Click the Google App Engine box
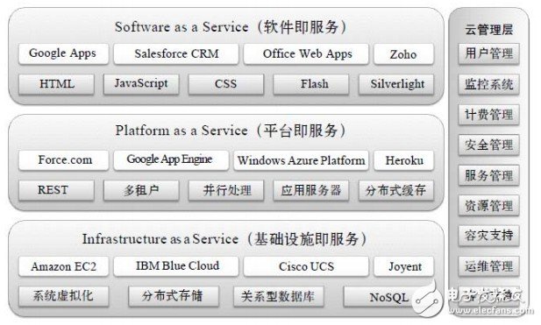This screenshot has width=541, height=325. 171,160
